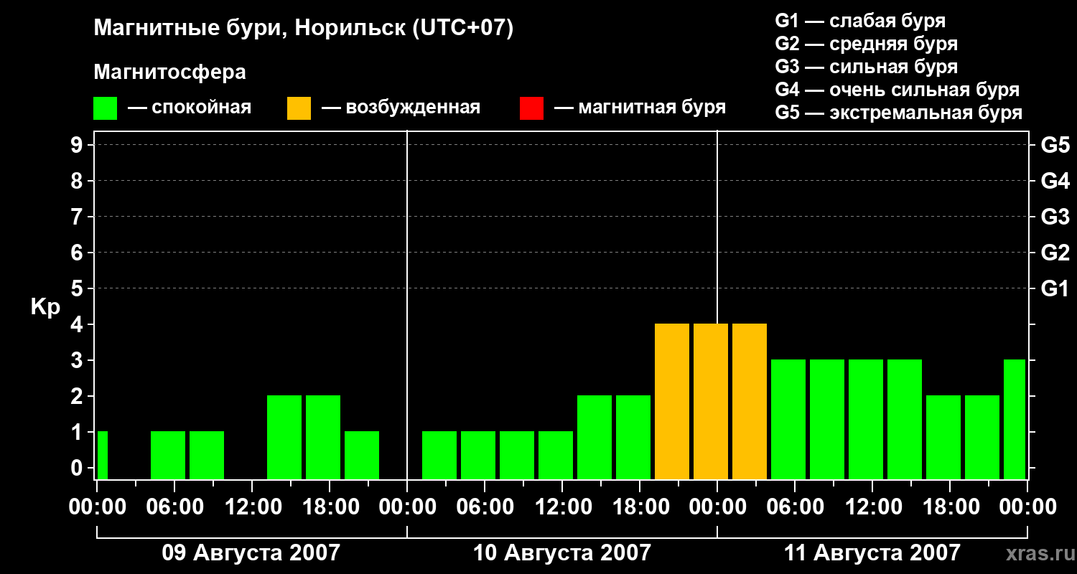The height and width of the screenshot is (574, 1077).
Task: Click the G5 label on right axis
Action: (x=1055, y=145)
